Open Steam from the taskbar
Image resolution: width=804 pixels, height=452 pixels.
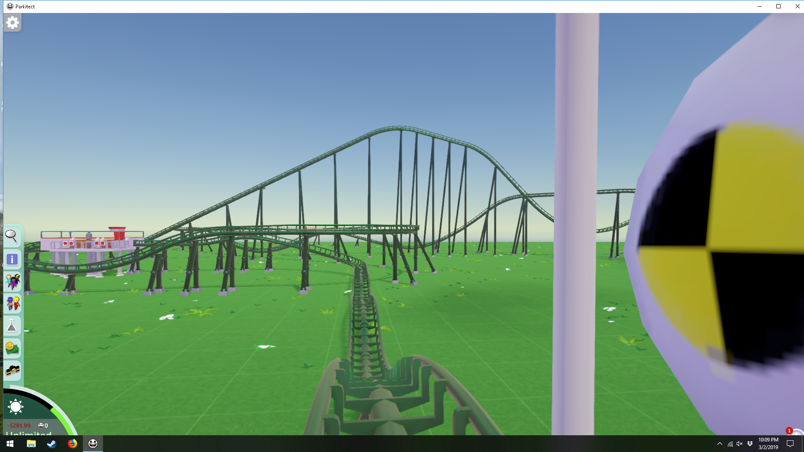[52, 444]
